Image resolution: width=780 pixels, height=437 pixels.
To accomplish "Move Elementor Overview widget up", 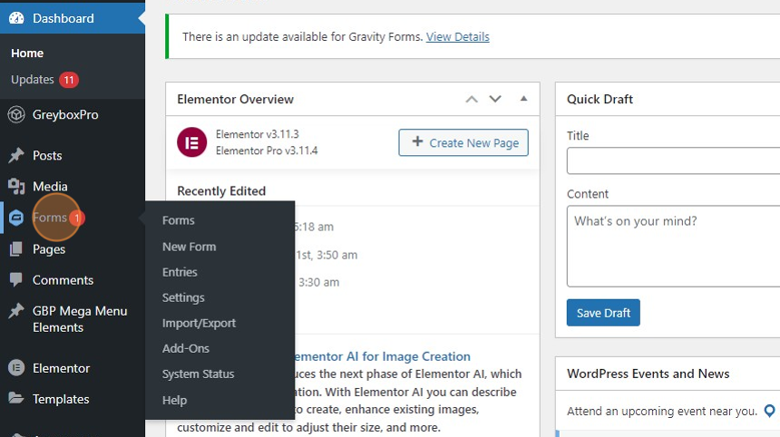I will pos(472,99).
